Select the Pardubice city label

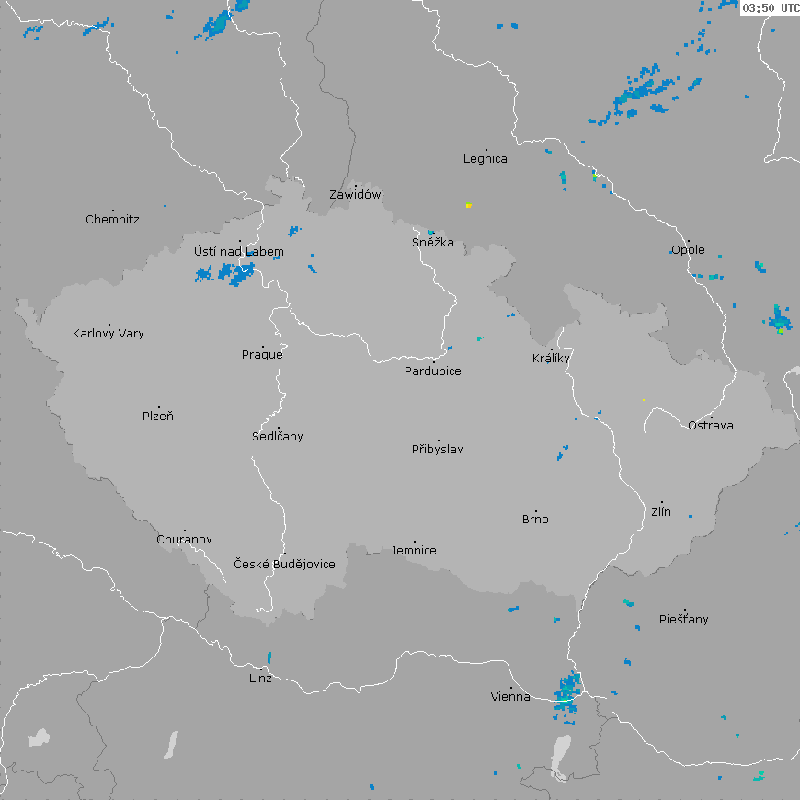click(x=433, y=371)
